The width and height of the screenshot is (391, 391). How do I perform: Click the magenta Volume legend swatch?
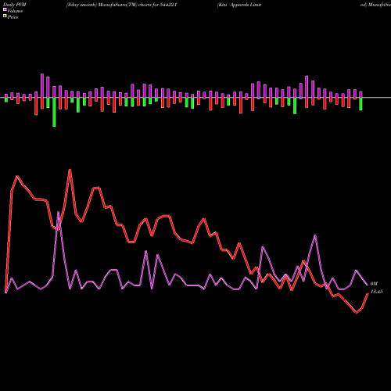(x=5, y=9)
